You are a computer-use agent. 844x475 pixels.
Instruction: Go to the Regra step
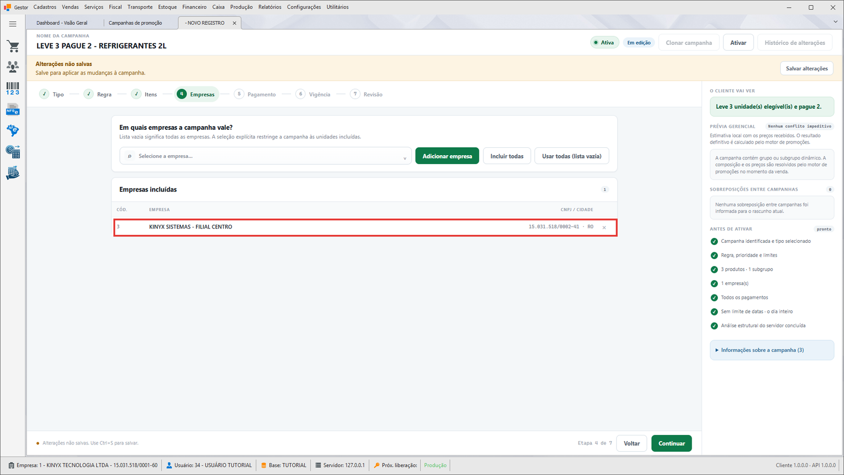click(98, 94)
